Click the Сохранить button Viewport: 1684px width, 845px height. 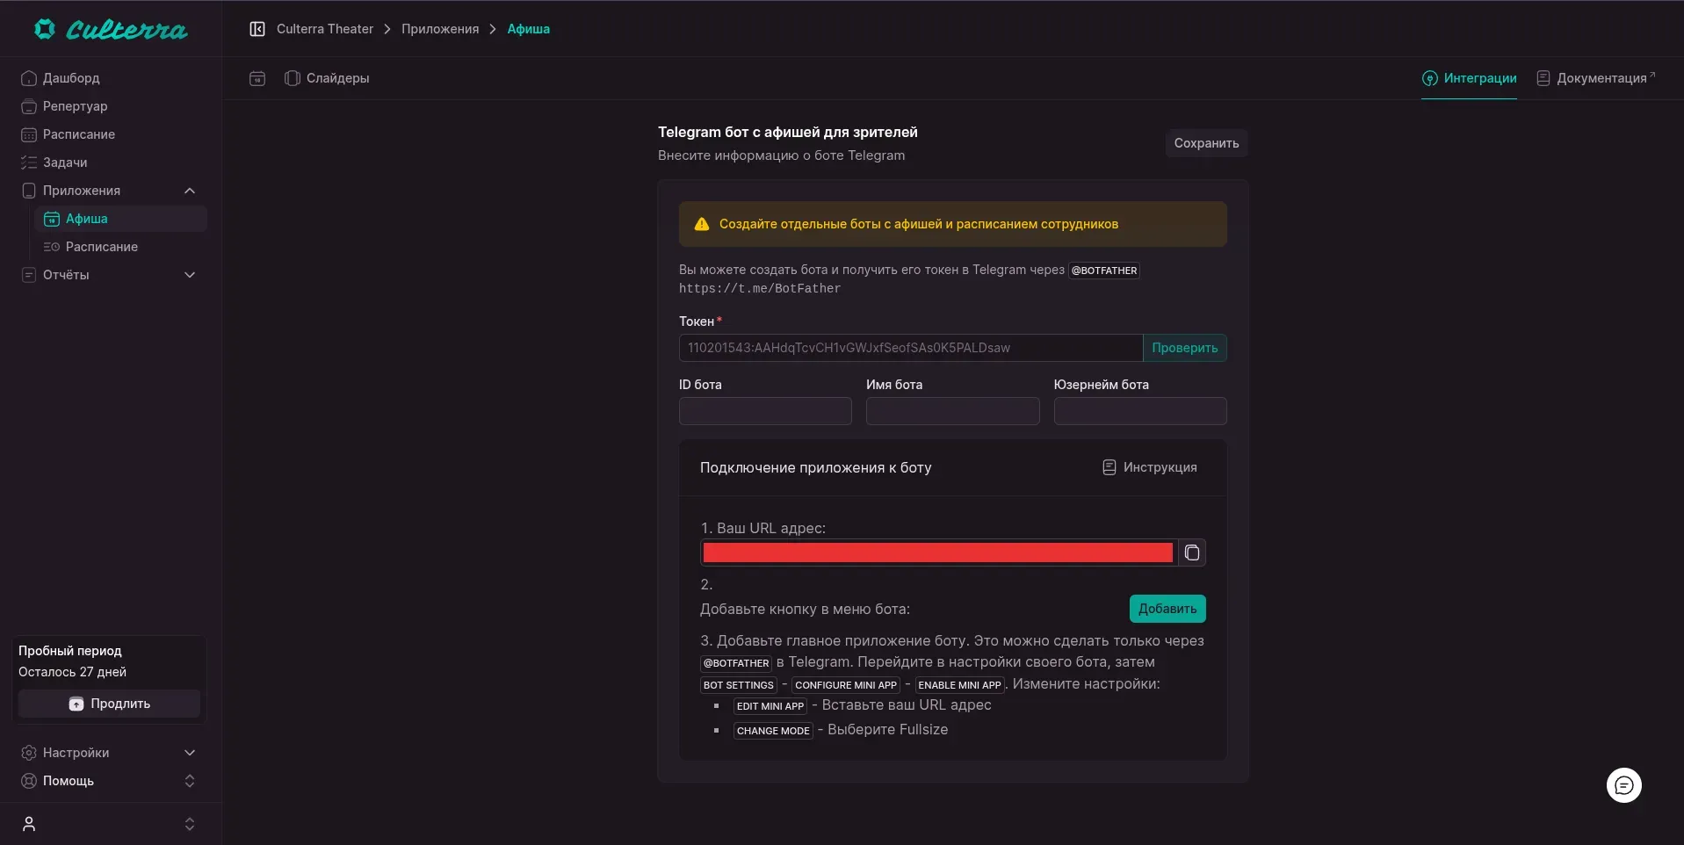click(x=1206, y=143)
